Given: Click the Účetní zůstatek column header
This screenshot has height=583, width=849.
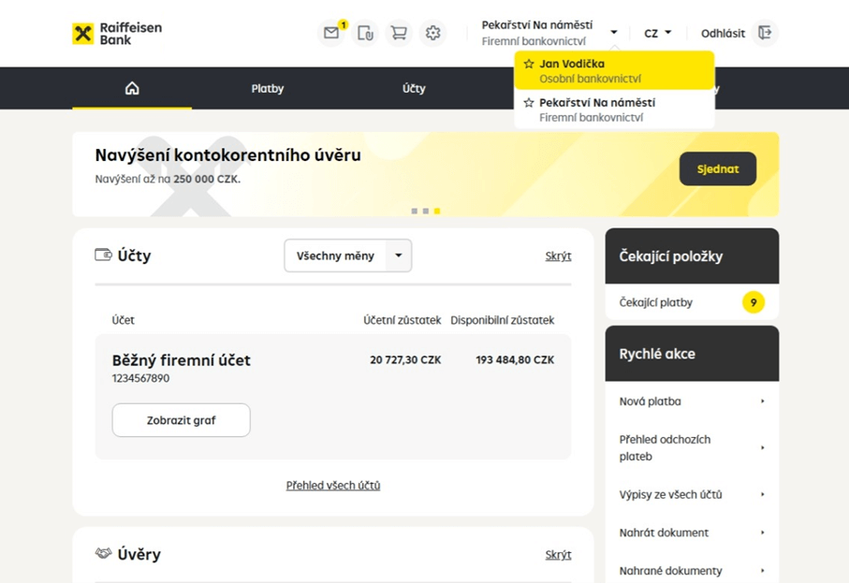Looking at the screenshot, I should pyautogui.click(x=403, y=320).
